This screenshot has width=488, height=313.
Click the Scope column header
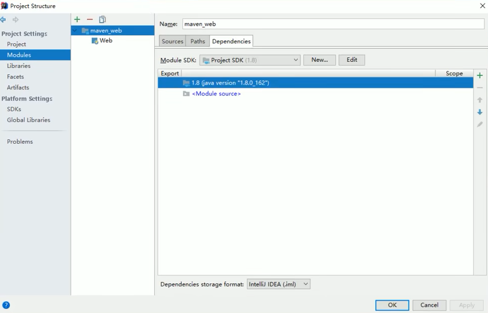point(454,74)
